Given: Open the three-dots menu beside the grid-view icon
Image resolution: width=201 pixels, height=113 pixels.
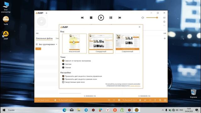Looking at the screenshot, I should pyautogui.click(x=114, y=100).
